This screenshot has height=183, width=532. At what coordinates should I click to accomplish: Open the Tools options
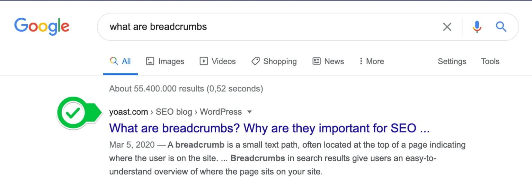[490, 61]
